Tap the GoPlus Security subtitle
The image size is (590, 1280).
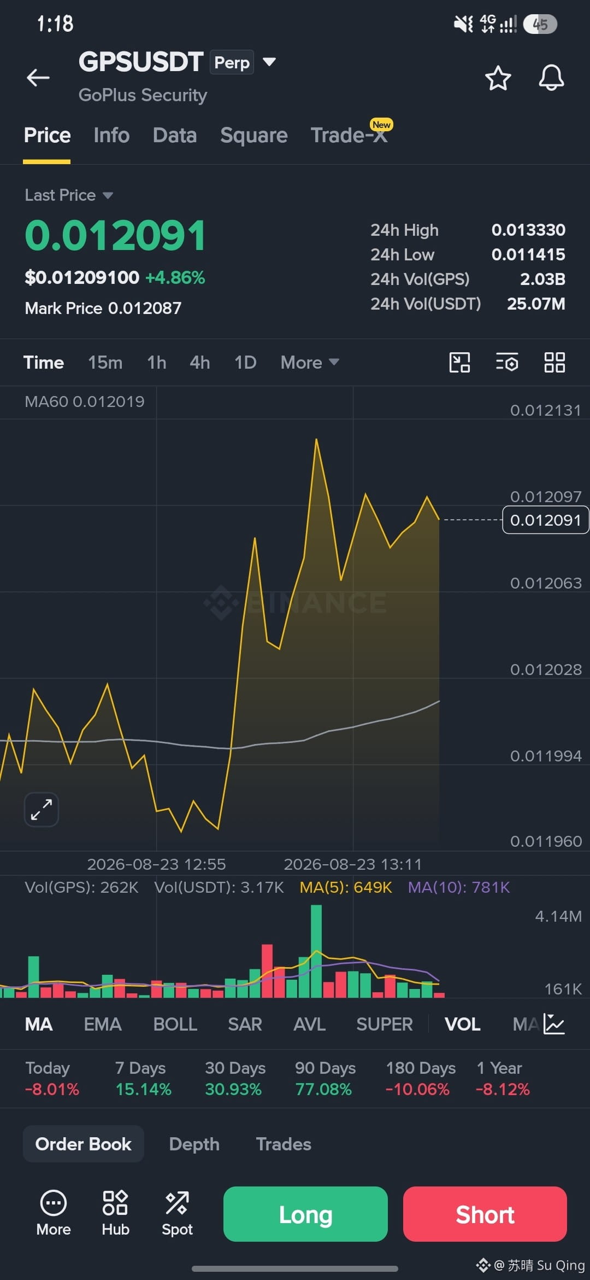(x=143, y=95)
